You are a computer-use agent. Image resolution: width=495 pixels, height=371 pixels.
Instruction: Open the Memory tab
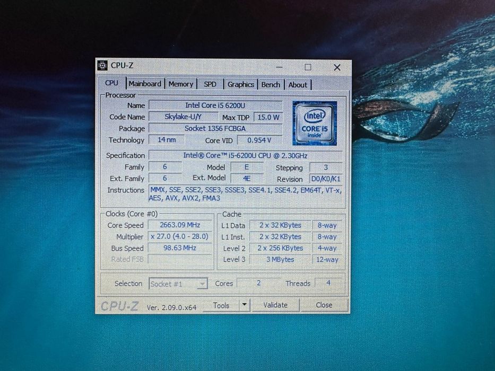[180, 84]
